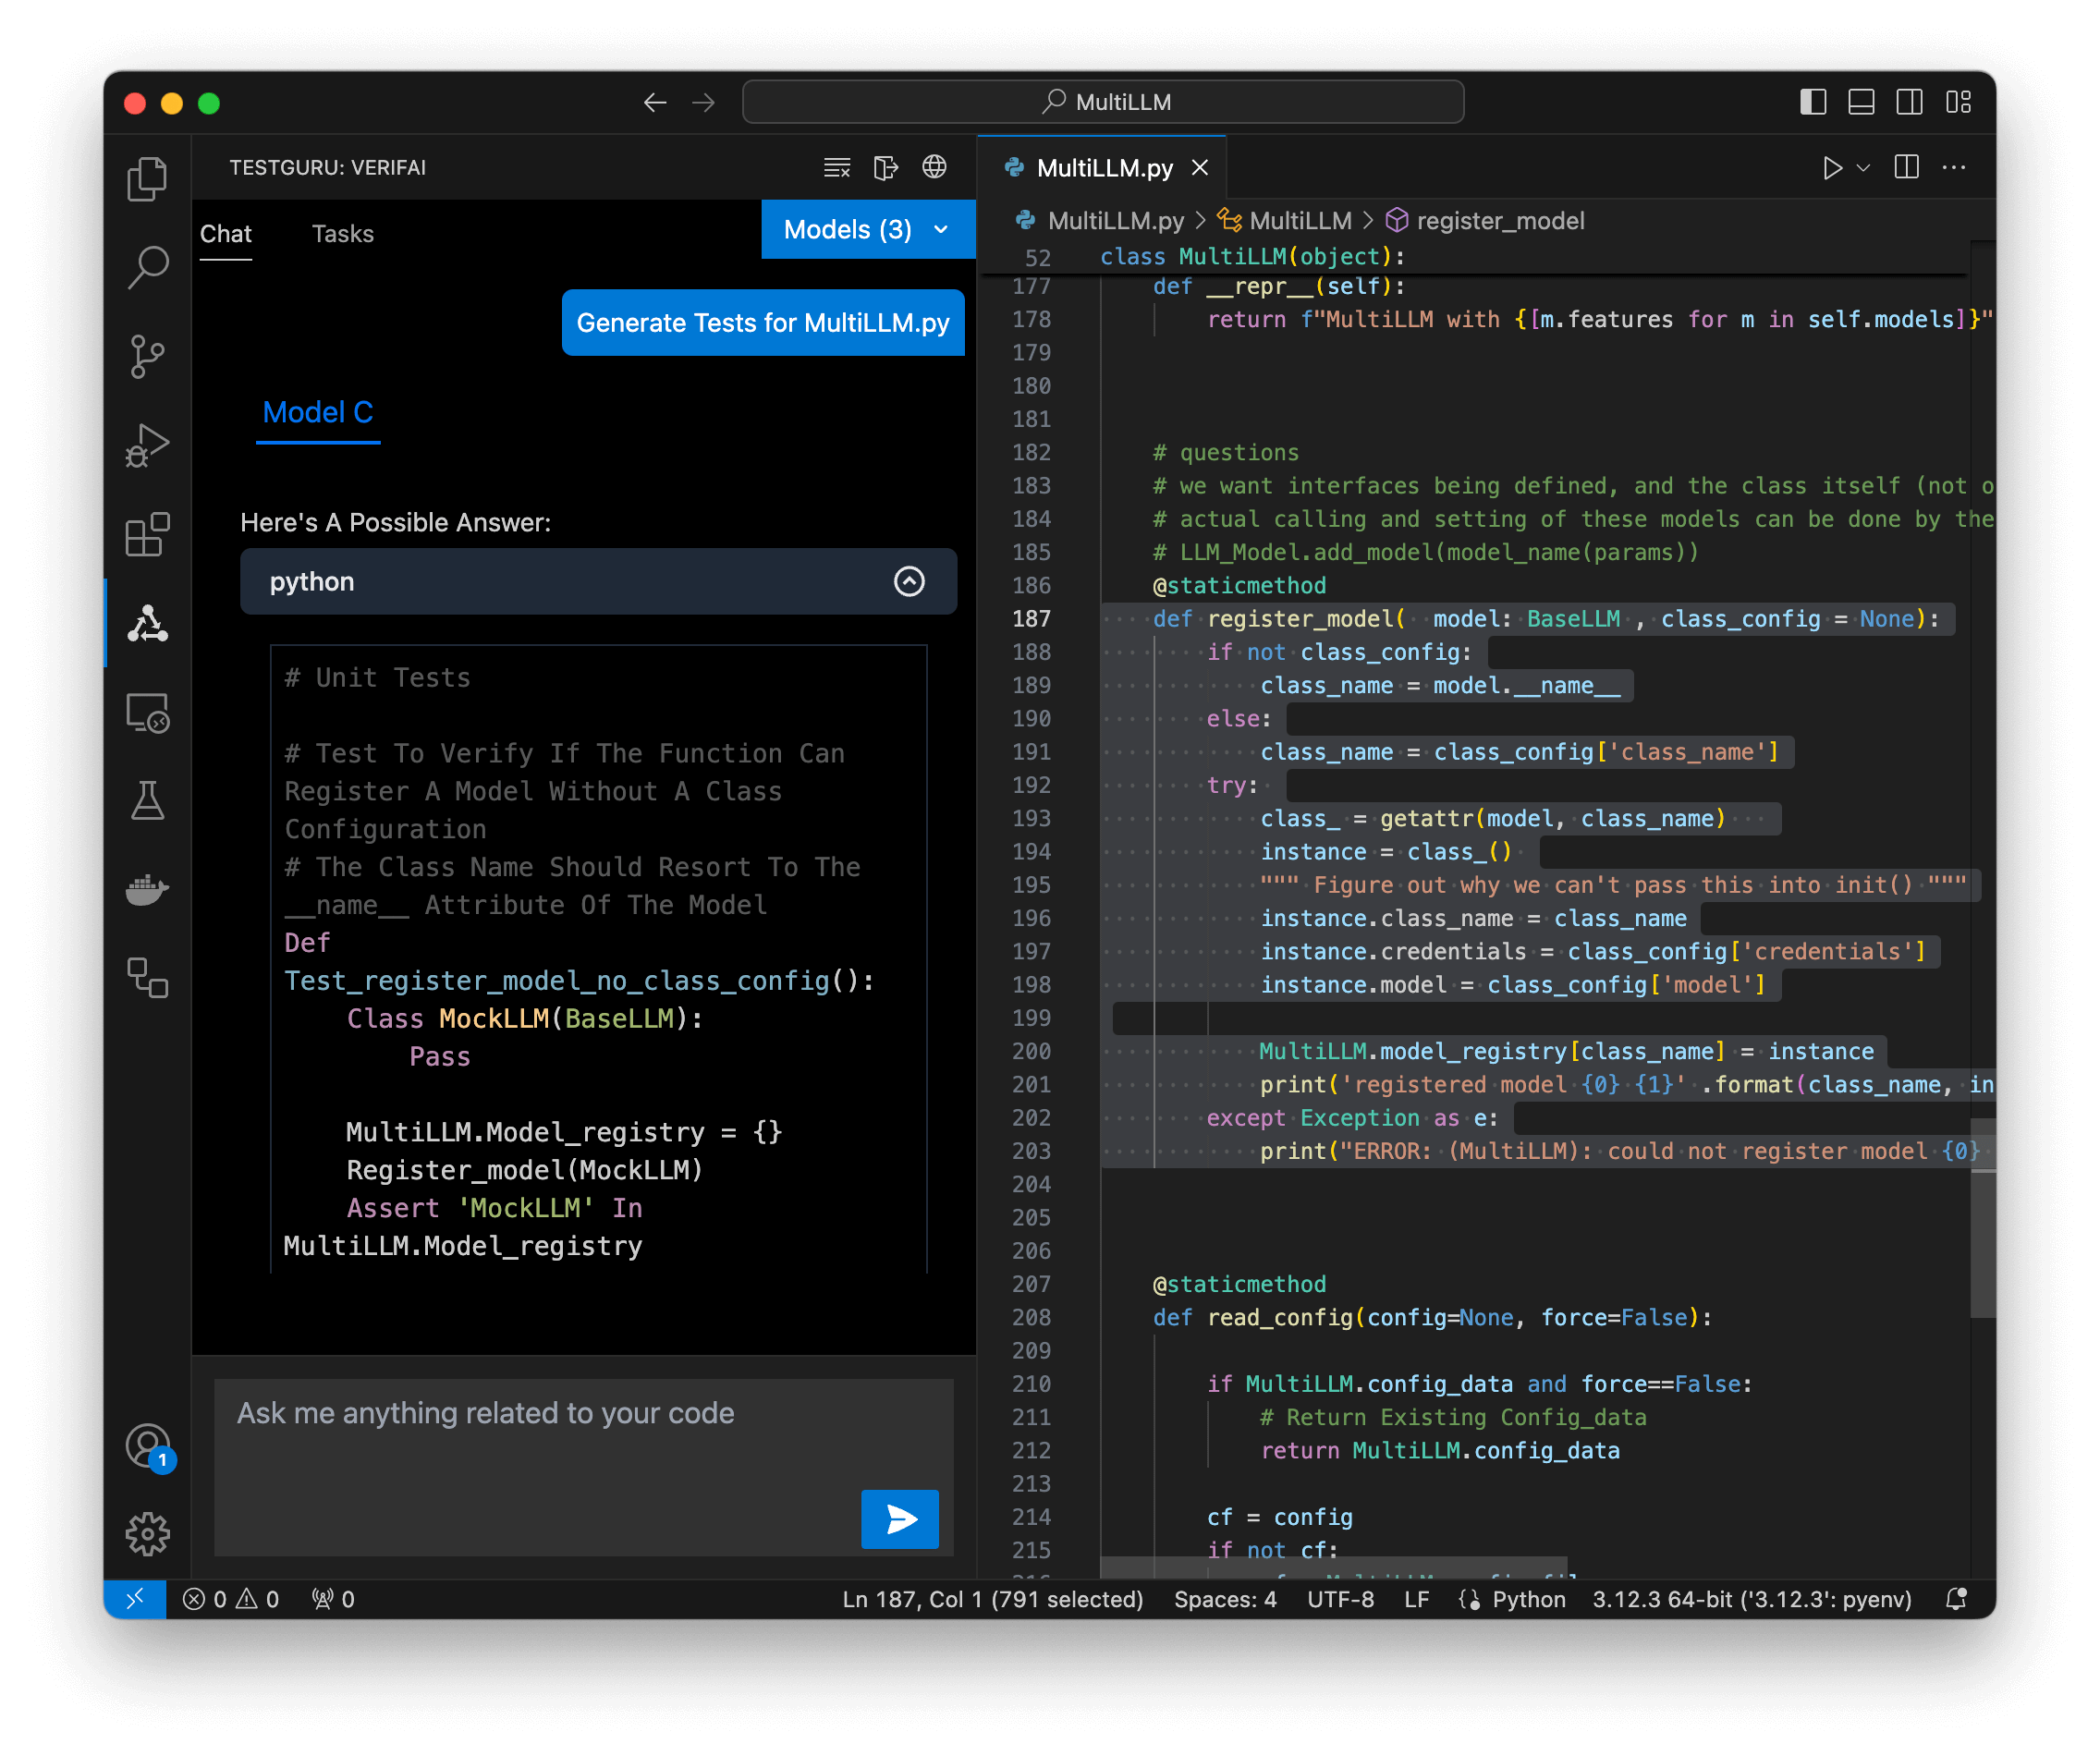Click the MultiLLM command center search
Viewport: 2100px width, 1756px height.
pos(1103,102)
